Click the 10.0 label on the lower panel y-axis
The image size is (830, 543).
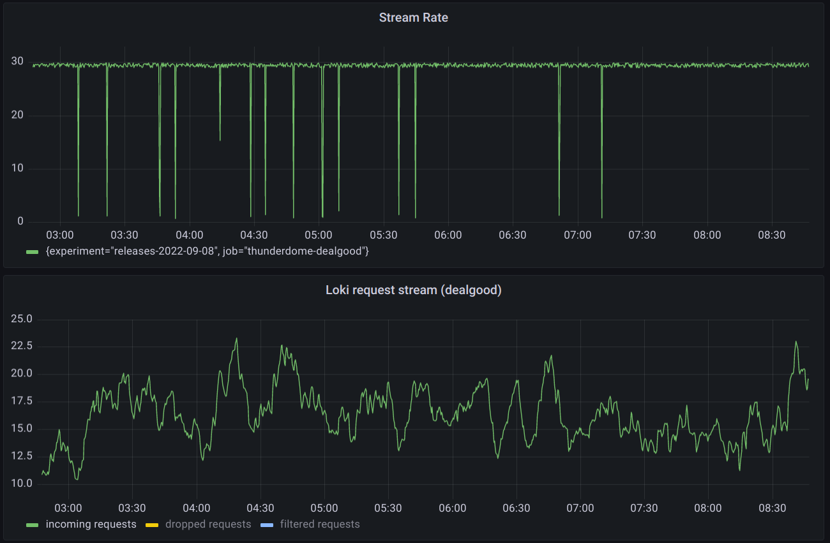[20, 483]
